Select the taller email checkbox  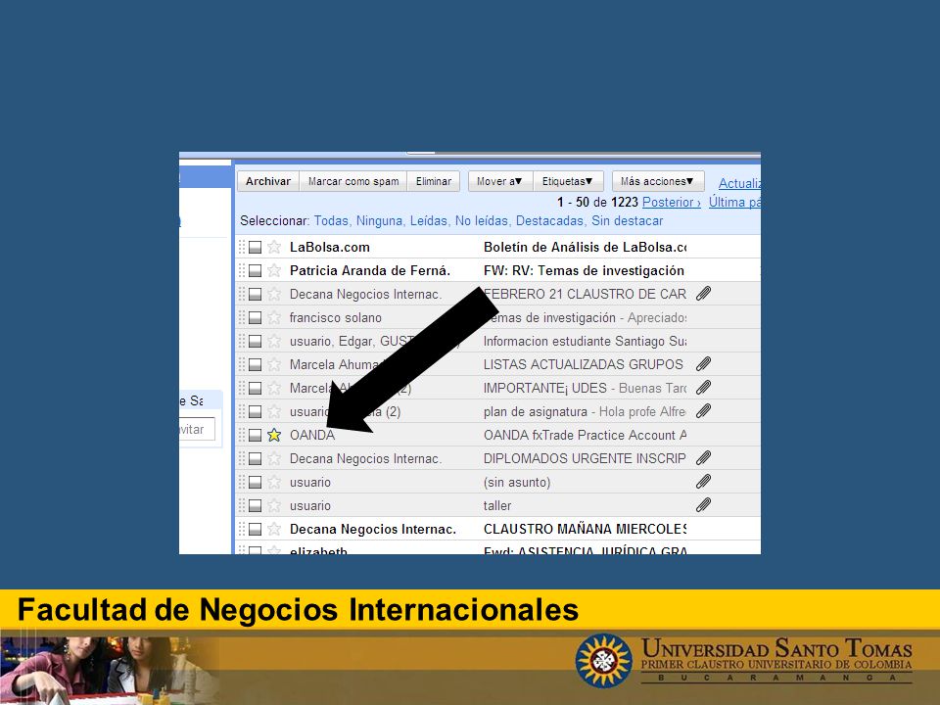tap(255, 506)
